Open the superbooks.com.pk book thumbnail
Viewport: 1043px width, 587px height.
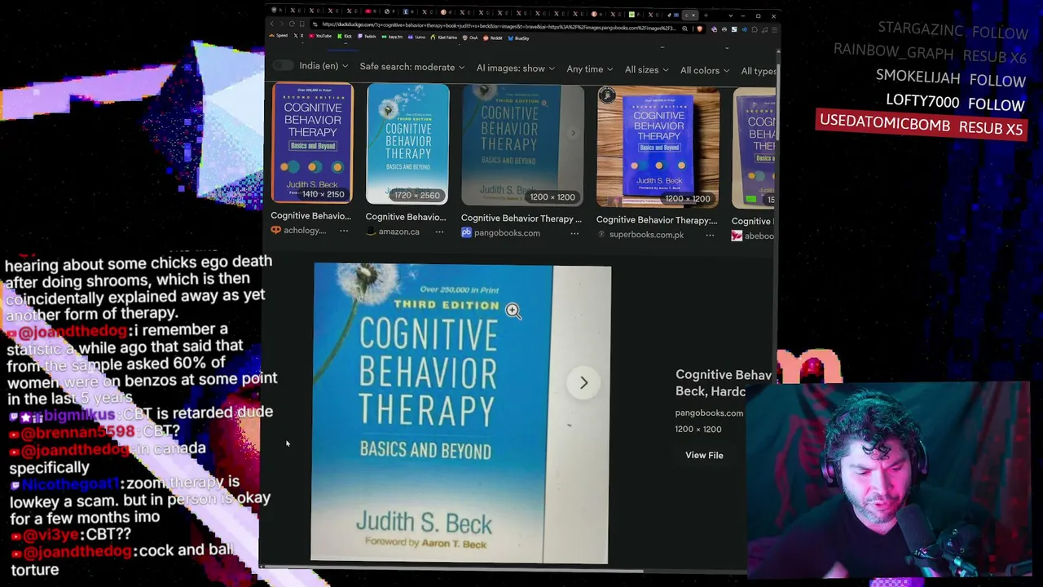click(x=658, y=147)
